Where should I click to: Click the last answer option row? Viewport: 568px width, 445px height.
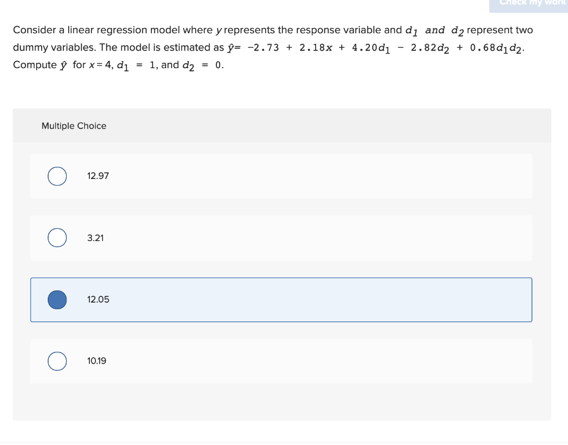281,361
